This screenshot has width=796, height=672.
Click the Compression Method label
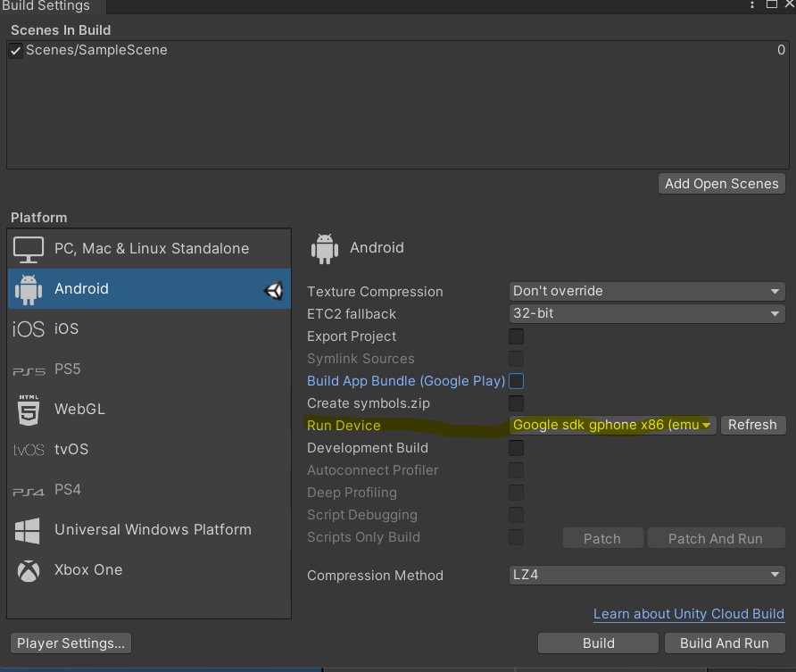pyautogui.click(x=375, y=576)
